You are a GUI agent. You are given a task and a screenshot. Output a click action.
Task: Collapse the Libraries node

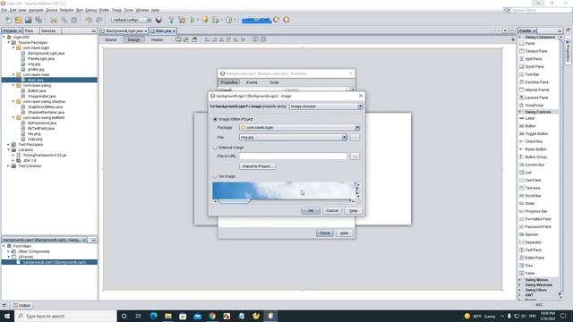8,149
